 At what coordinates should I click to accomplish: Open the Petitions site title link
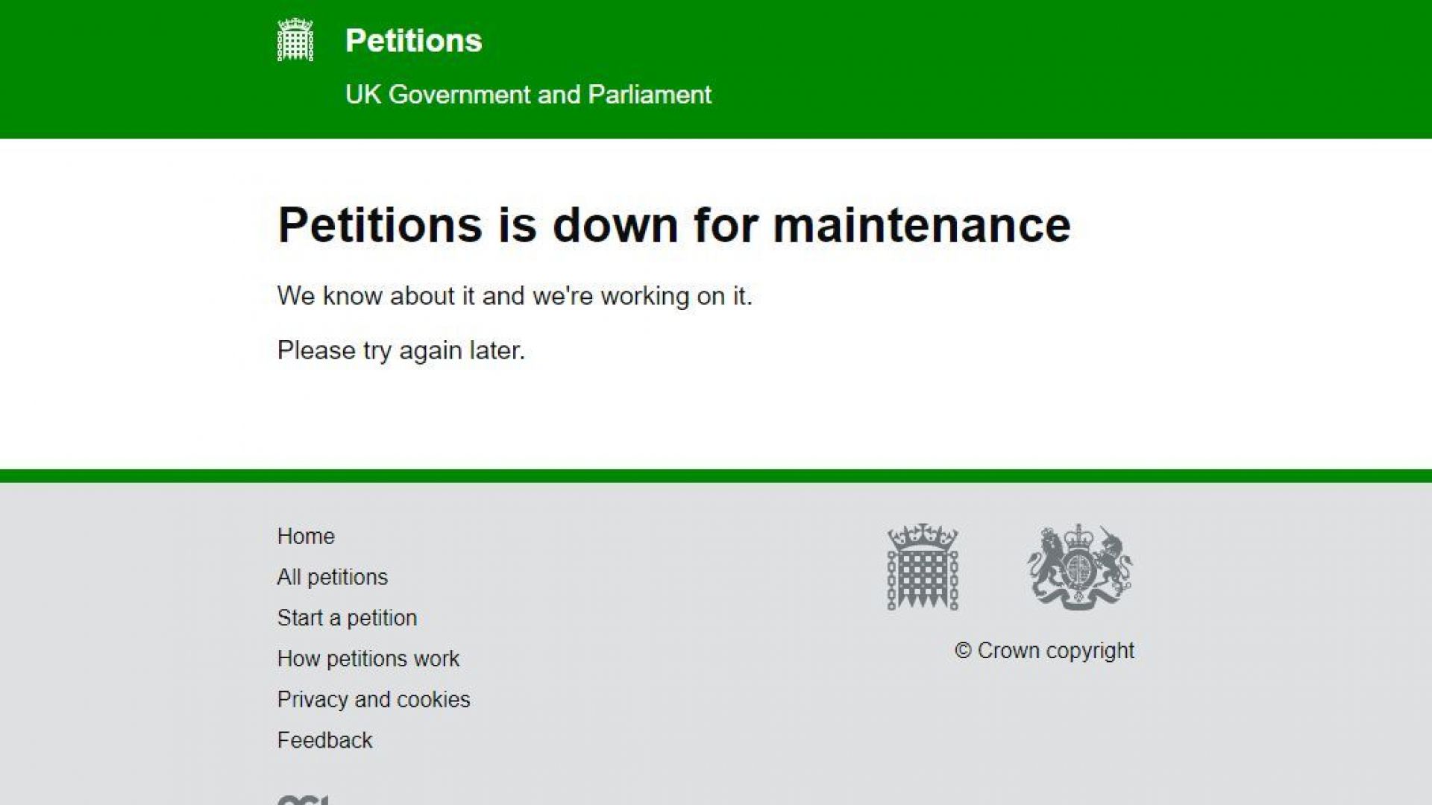pyautogui.click(x=413, y=41)
